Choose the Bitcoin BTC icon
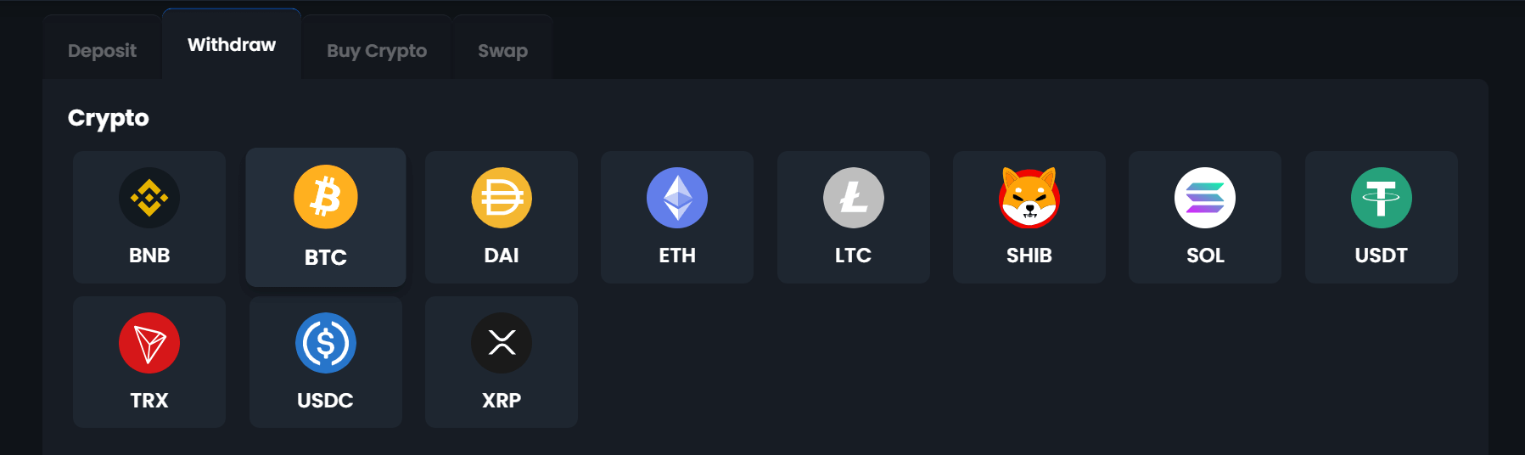1525x455 pixels. pos(326,197)
